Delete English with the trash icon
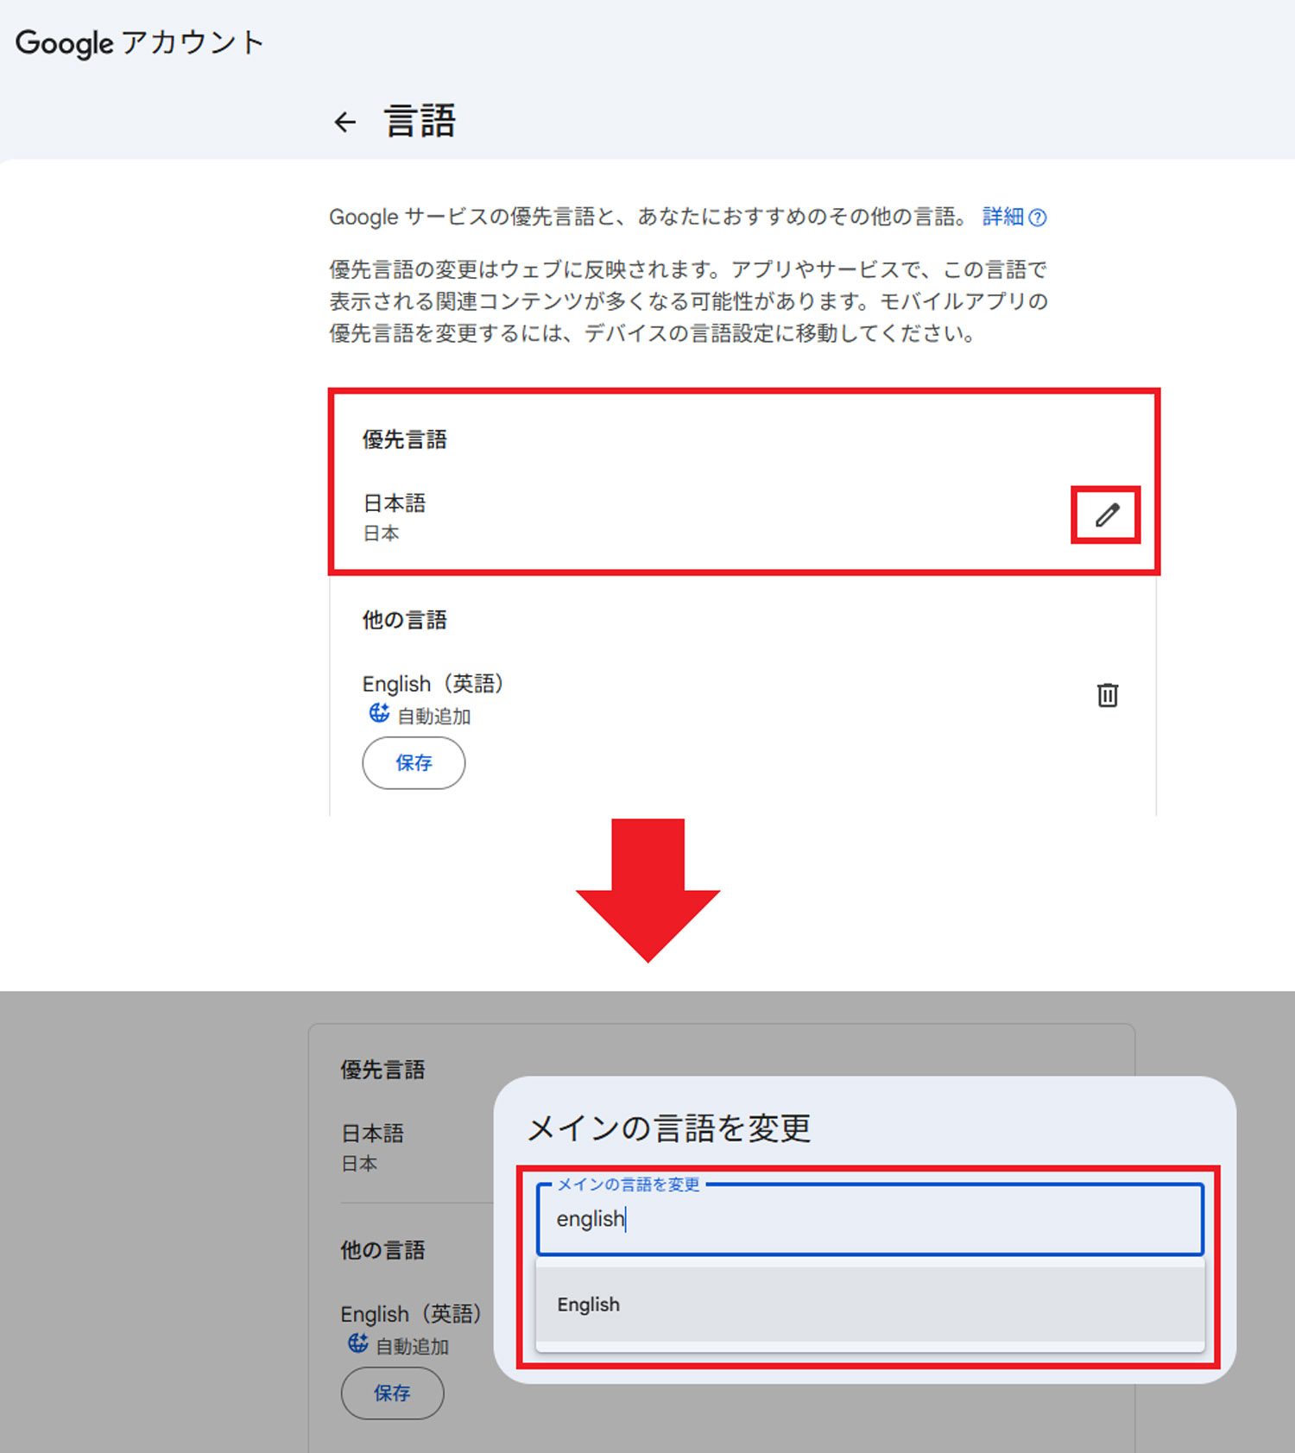The width and height of the screenshot is (1295, 1453). click(x=1108, y=695)
